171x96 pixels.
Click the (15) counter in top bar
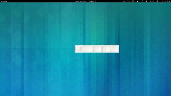(x=133, y=1)
